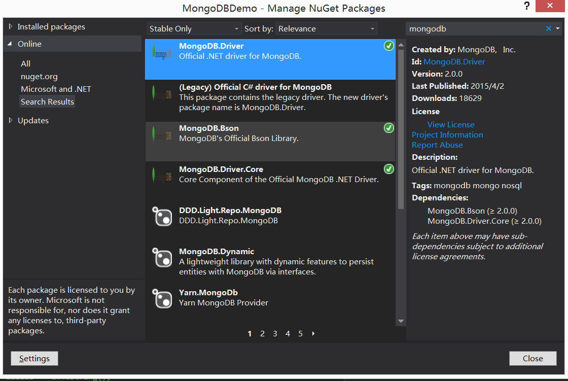Click the installed checkmark on MongoDB.Bson
568x381 pixels.
[388, 128]
